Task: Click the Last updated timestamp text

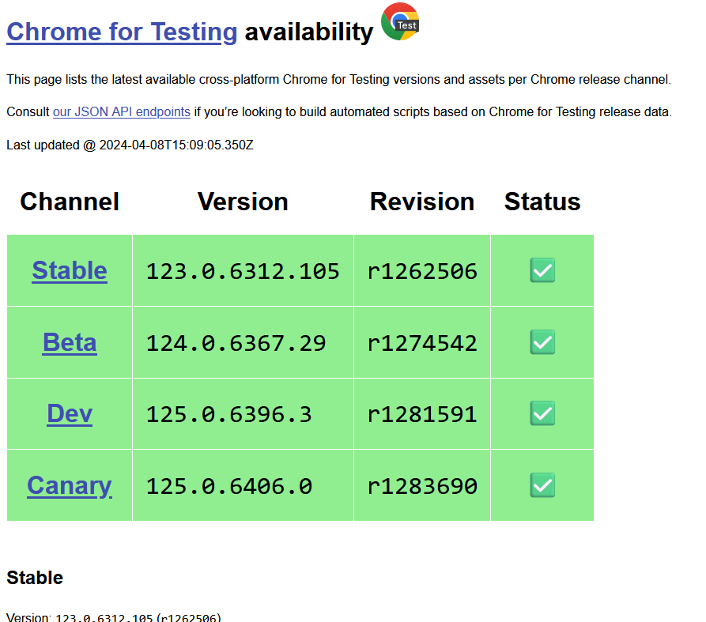Action: coord(130,145)
